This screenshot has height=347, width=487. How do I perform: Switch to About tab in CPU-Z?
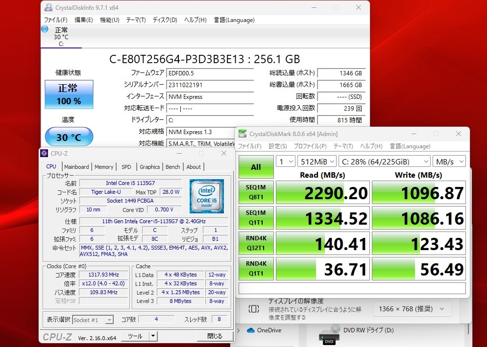pos(194,167)
